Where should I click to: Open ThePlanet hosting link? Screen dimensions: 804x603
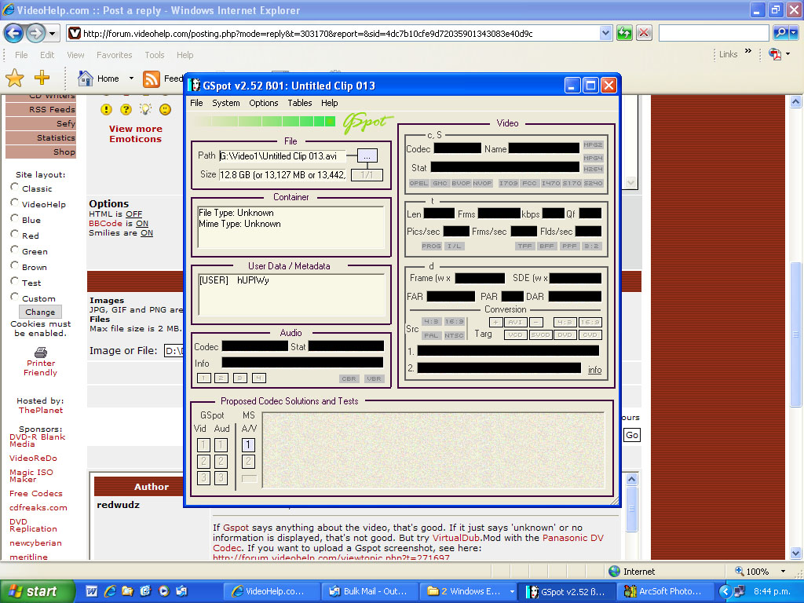coord(41,410)
